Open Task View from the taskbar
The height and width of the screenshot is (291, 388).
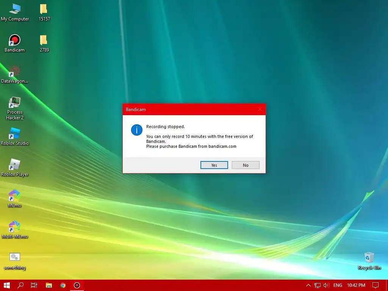(x=34, y=285)
